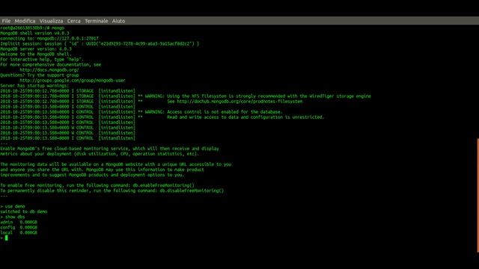Click the 'Welcome to the MongoDB shell.' line

tap(36, 54)
